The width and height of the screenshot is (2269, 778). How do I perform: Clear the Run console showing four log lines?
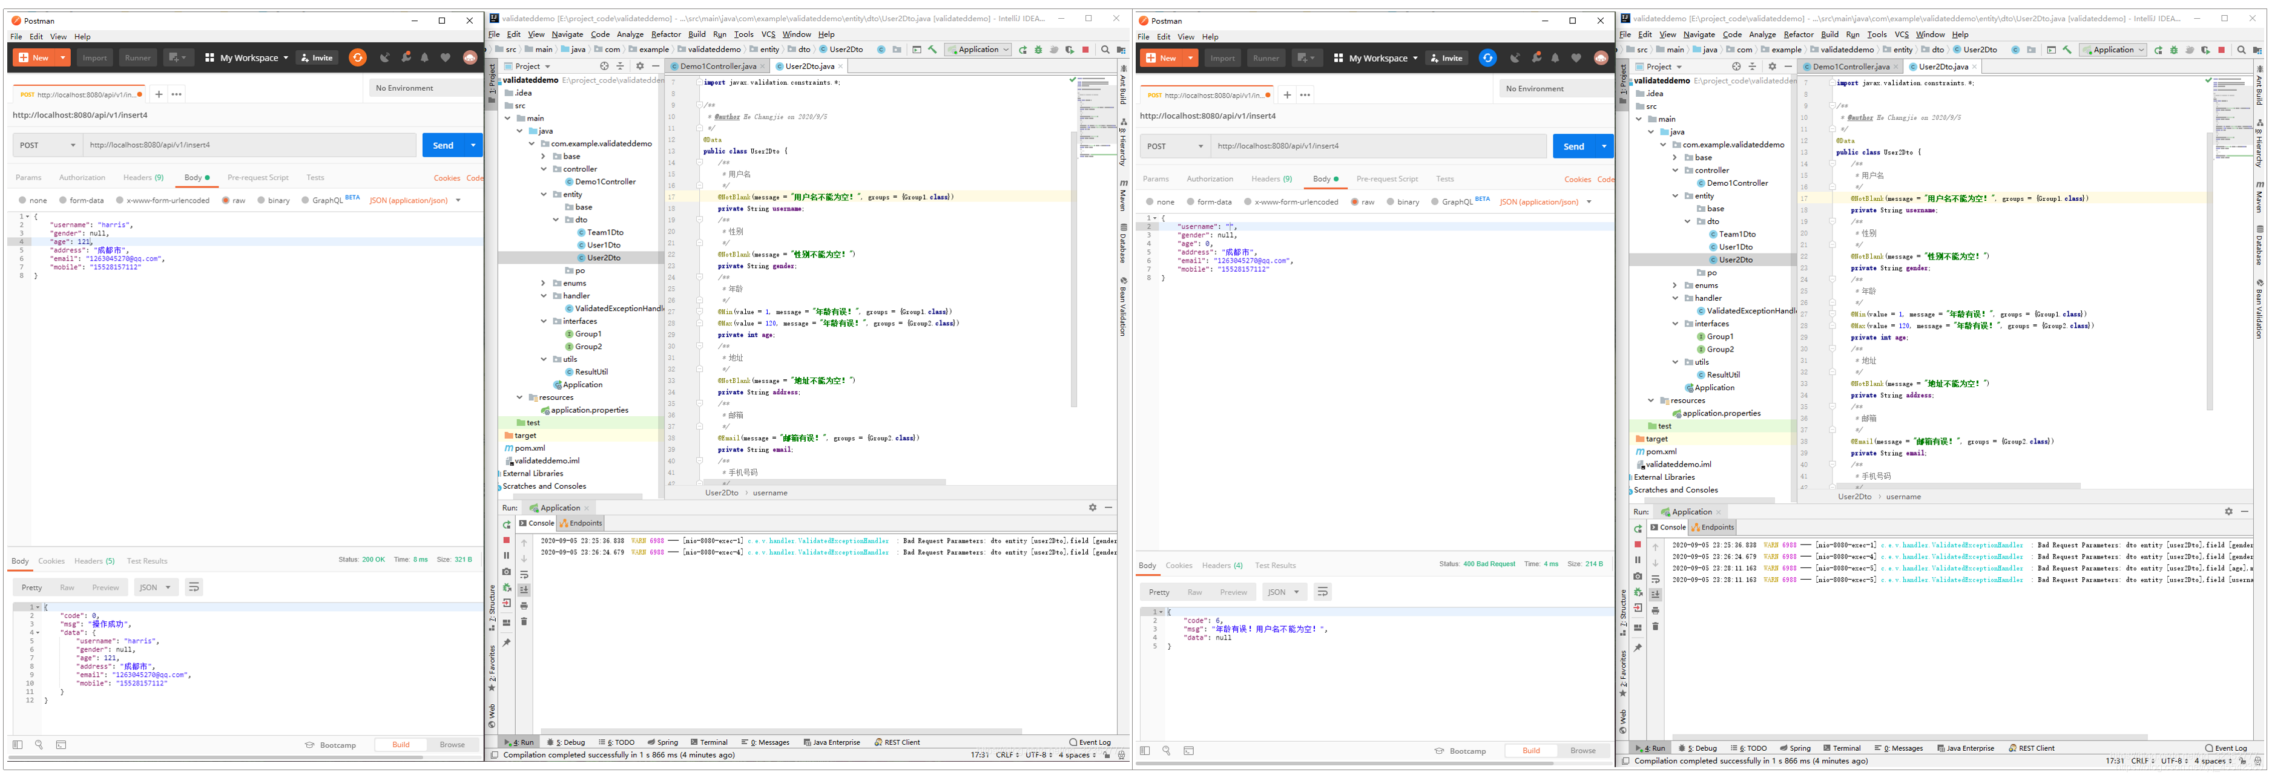point(1655,627)
